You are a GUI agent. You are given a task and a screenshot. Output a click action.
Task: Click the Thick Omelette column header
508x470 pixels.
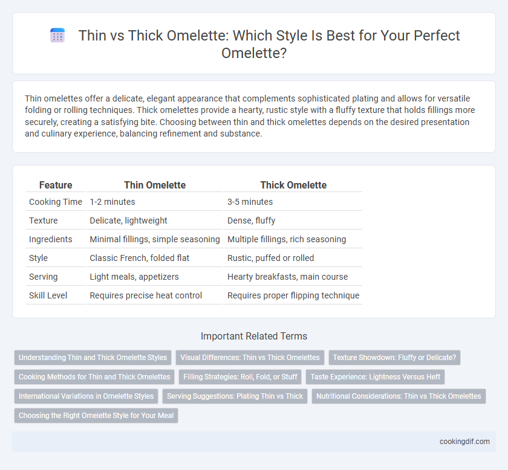[293, 185]
